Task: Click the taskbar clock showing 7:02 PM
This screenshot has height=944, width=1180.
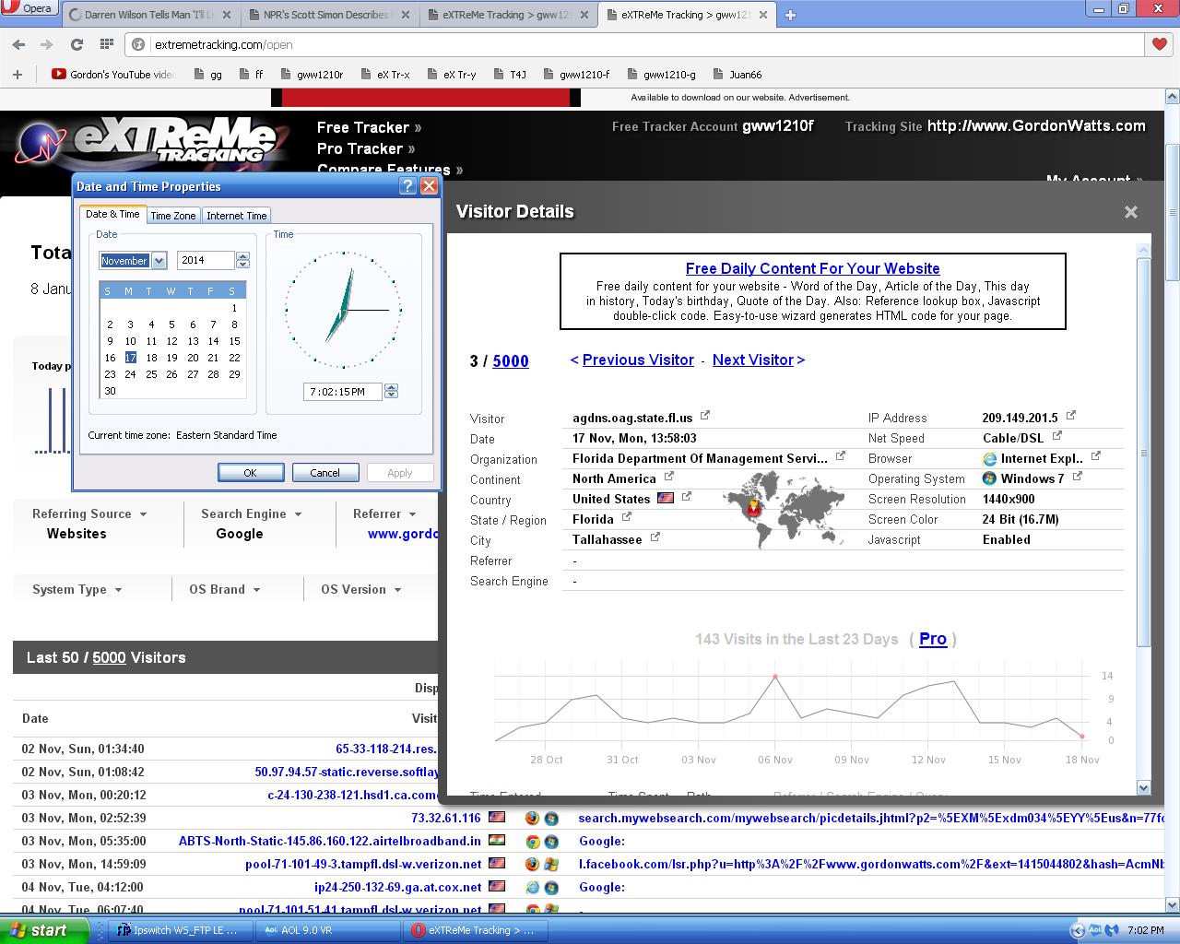Action: pos(1146,930)
